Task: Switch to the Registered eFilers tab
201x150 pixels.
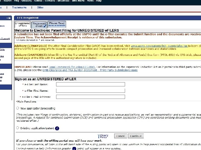Action: coord(39,25)
